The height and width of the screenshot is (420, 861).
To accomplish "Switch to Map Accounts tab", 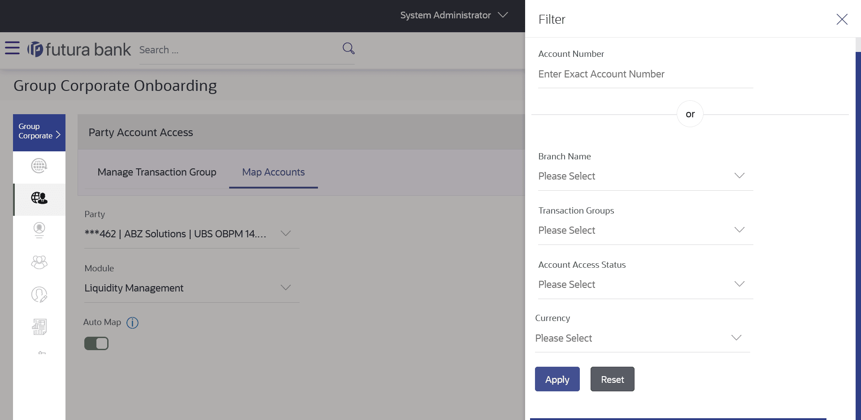I will click(x=274, y=172).
